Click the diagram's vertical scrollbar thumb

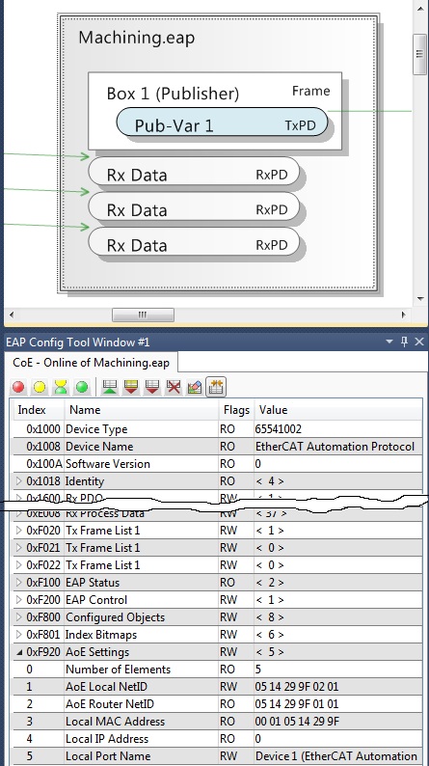pyautogui.click(x=419, y=54)
